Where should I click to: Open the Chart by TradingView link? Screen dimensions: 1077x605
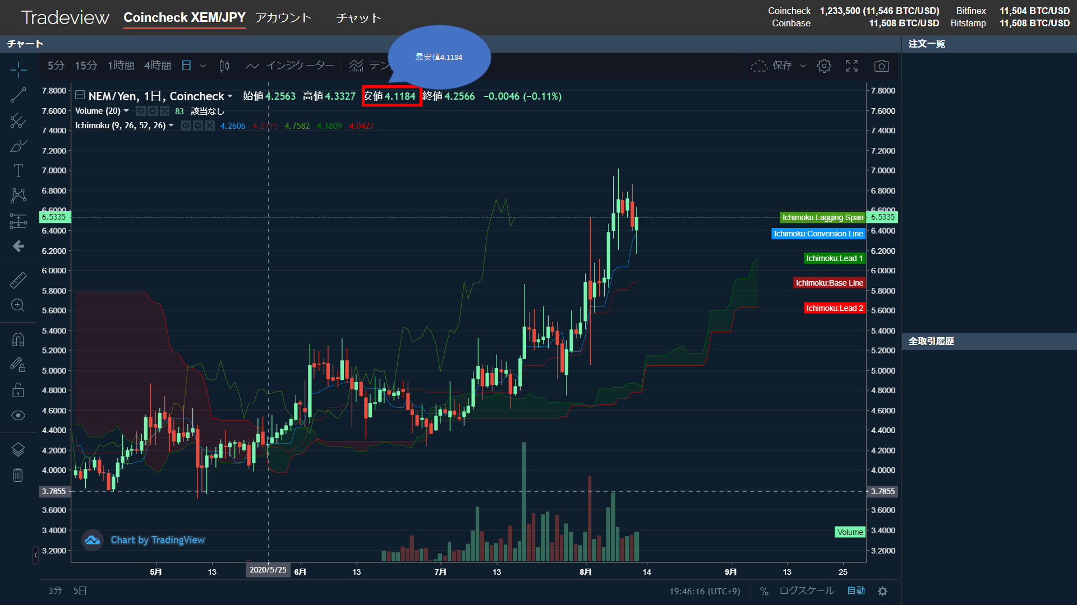tap(158, 540)
